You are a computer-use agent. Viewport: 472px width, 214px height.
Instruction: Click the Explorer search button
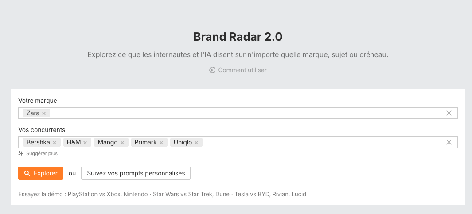point(41,173)
